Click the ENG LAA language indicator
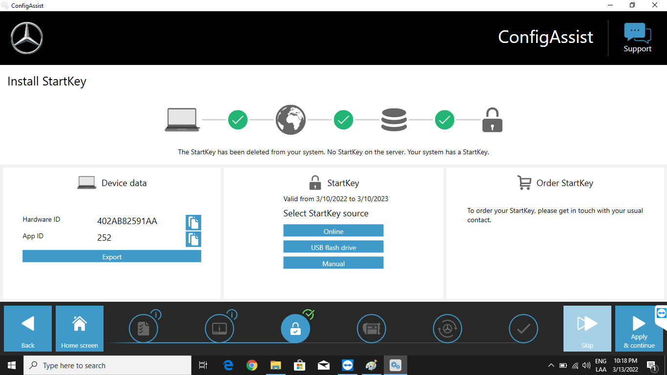Image resolution: width=667 pixels, height=375 pixels. coord(601,365)
